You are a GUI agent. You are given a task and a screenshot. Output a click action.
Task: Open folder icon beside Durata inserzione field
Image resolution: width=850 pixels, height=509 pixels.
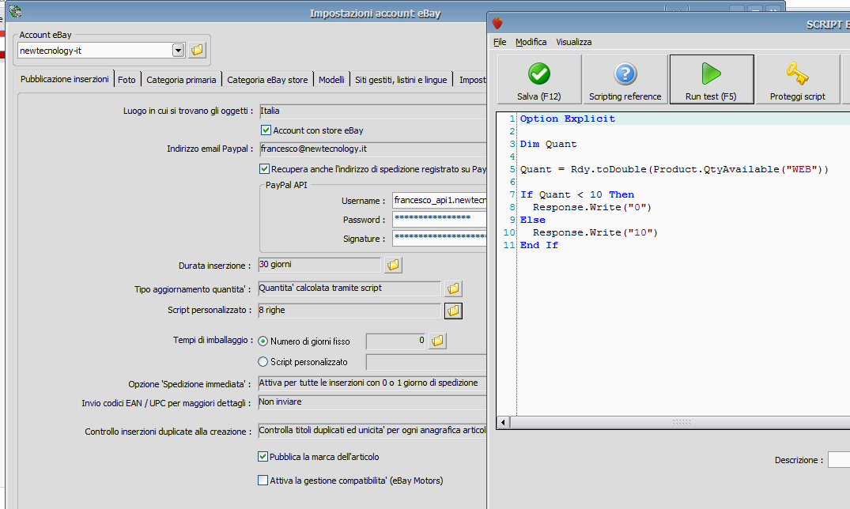click(393, 265)
